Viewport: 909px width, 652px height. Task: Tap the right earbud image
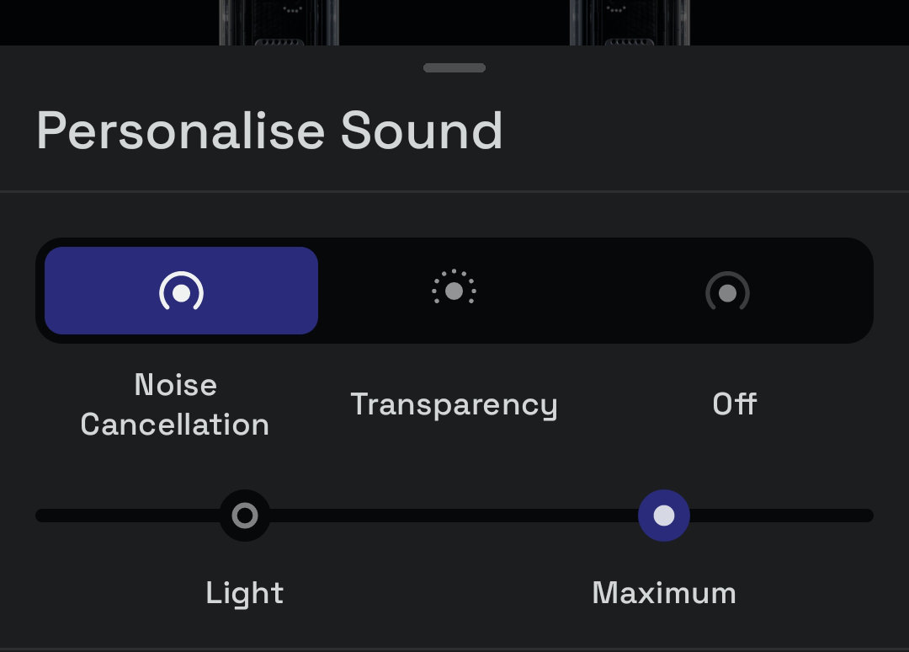[x=630, y=23]
